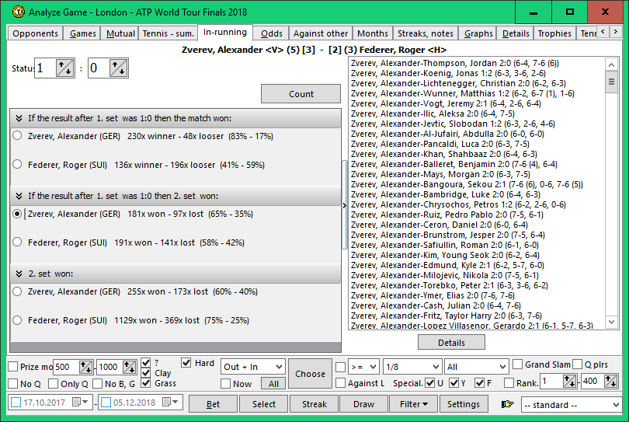Select Federer radio under match won

click(x=17, y=165)
